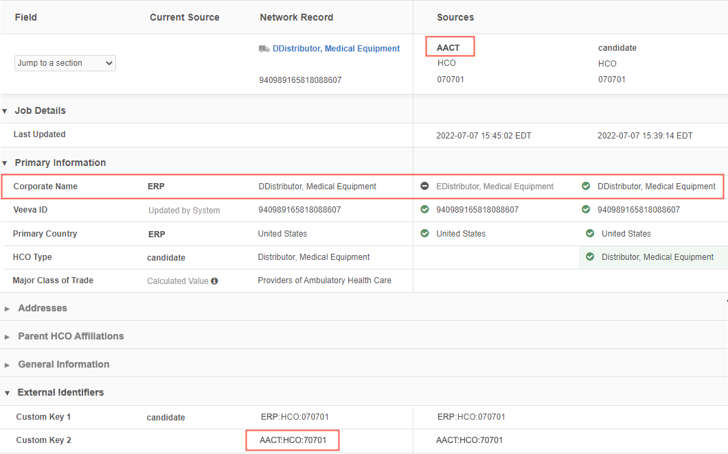728x454 pixels.
Task: Open the DDistributor, Medical Equipment record link
Action: [336, 49]
